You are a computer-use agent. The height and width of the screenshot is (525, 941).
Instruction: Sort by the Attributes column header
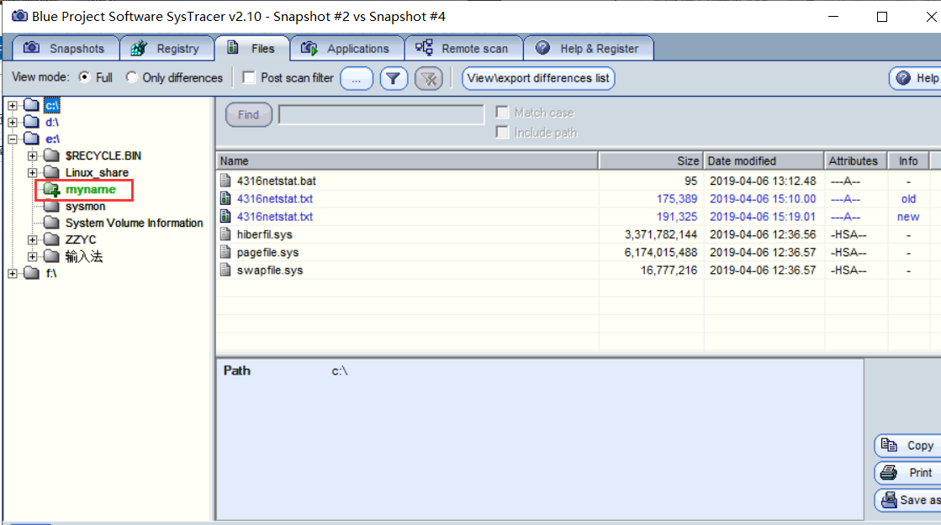pos(856,160)
